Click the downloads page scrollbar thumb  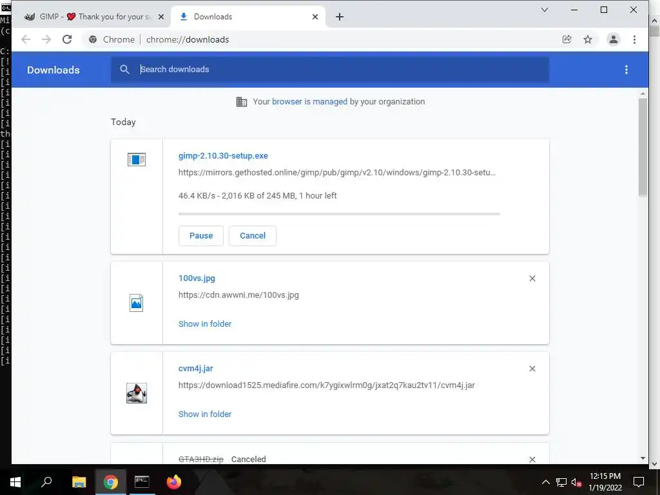point(643,148)
